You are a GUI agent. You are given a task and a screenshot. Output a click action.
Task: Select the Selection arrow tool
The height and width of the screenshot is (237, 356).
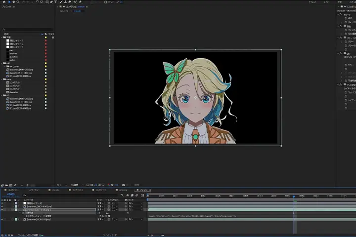point(9,2)
